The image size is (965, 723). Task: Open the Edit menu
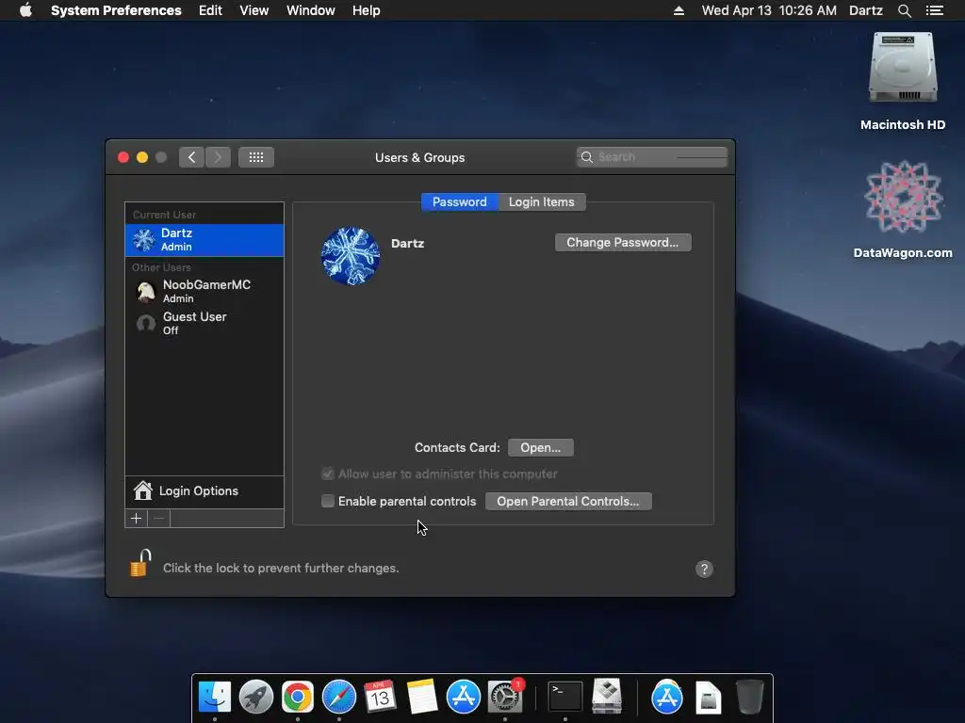210,10
